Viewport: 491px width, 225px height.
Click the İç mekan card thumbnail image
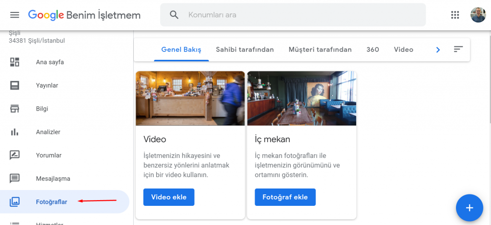(x=302, y=98)
